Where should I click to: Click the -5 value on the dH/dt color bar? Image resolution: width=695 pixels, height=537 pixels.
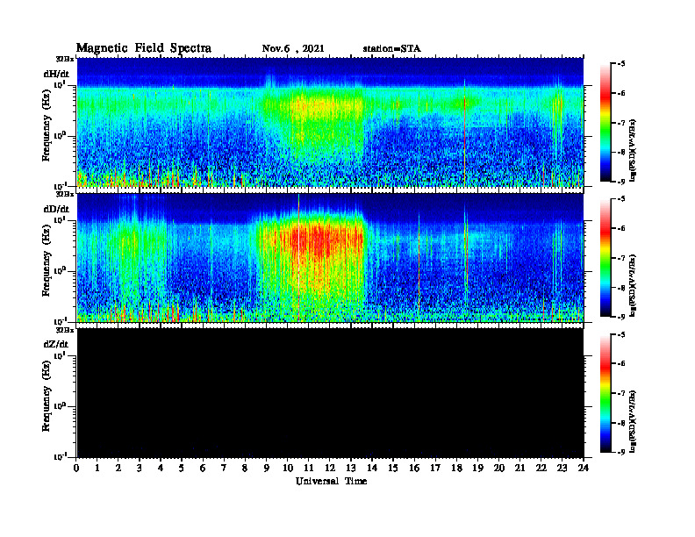point(621,64)
